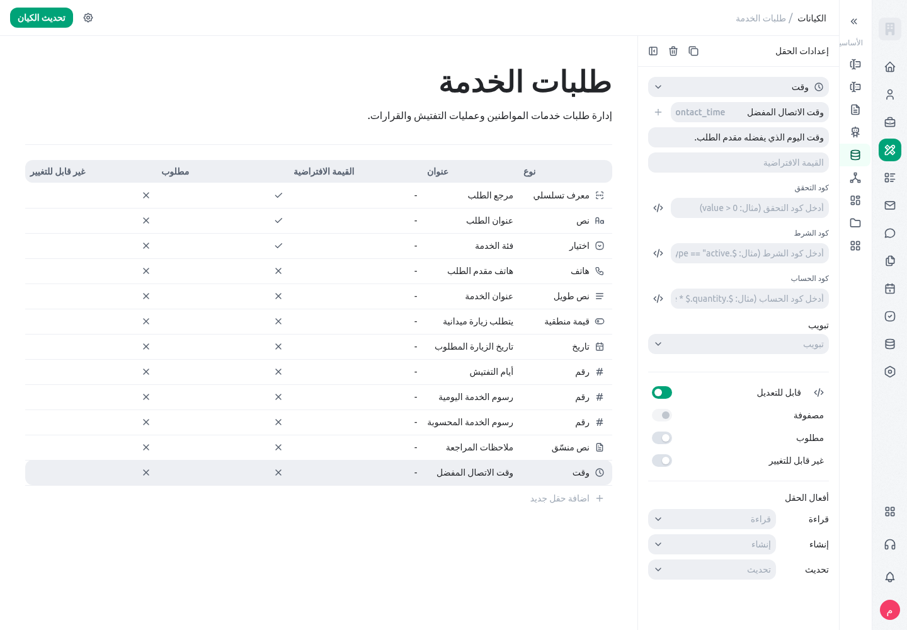Select the عنوان الطلب field row
907x630 pixels.
[319, 220]
